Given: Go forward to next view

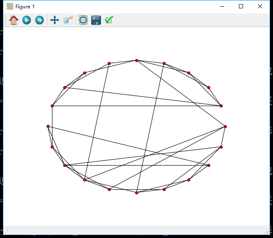Looking at the screenshot, I should point(40,20).
